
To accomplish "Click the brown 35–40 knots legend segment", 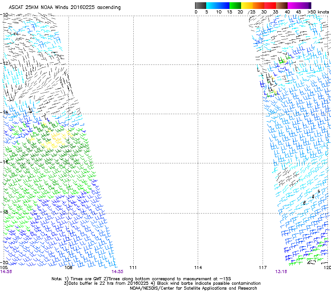I will (x=282, y=5).
